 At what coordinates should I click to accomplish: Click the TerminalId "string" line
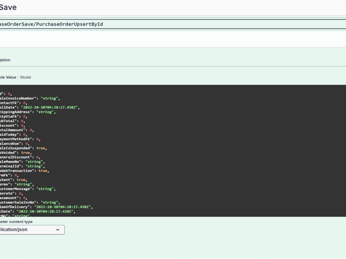coord(22,166)
